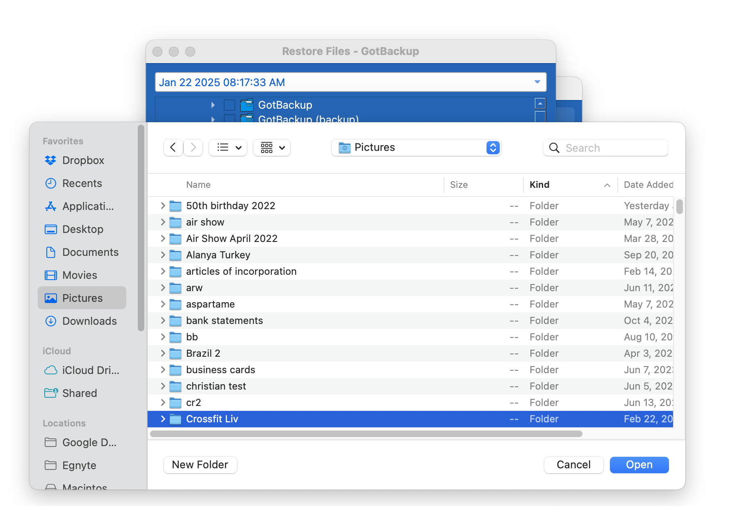Click the file list horizontal scrollbar
This screenshot has height=506, width=737.
tap(366, 434)
